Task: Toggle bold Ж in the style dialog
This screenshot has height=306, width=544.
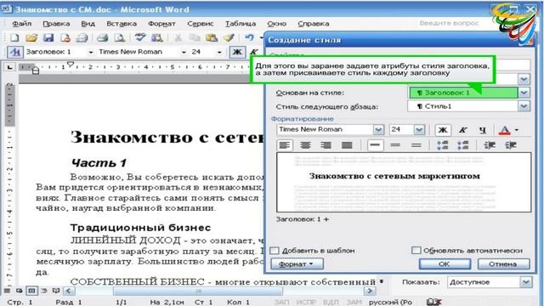Action: (x=443, y=130)
